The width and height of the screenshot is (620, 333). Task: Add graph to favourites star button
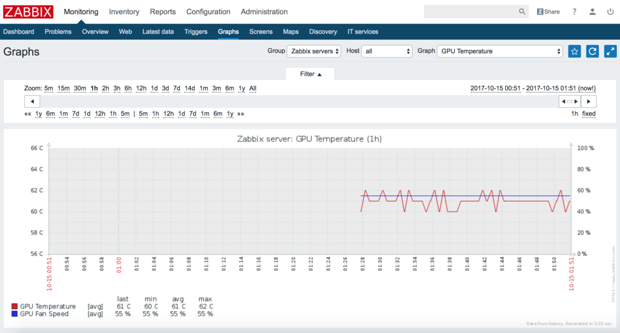pyautogui.click(x=575, y=51)
